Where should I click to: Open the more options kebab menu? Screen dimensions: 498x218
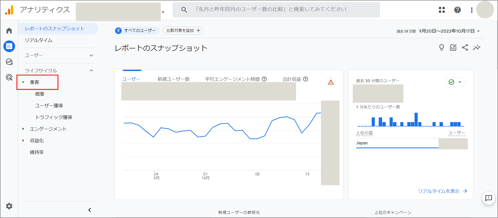472,10
